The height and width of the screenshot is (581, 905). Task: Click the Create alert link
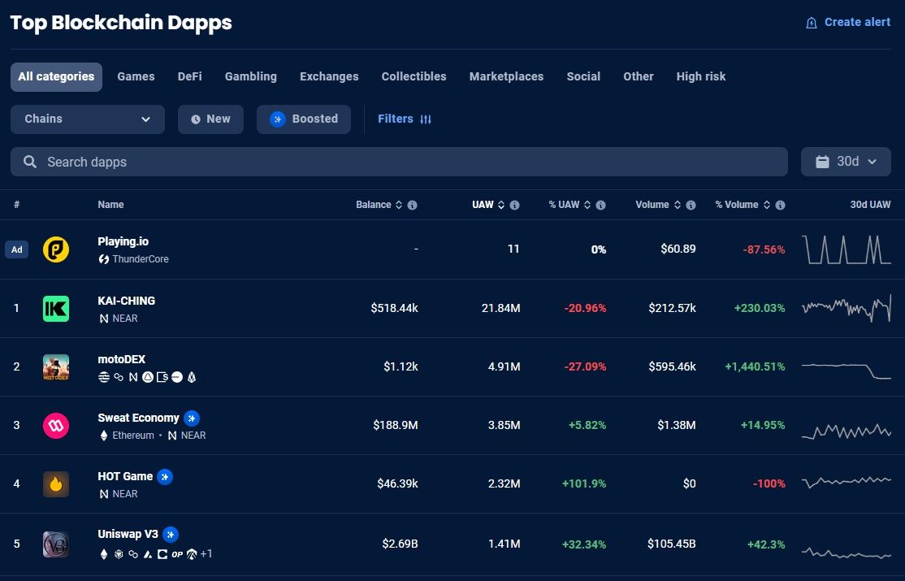[x=848, y=22]
